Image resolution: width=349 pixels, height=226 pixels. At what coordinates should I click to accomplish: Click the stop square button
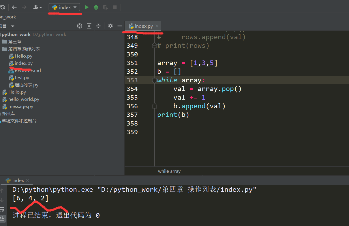tap(115, 7)
